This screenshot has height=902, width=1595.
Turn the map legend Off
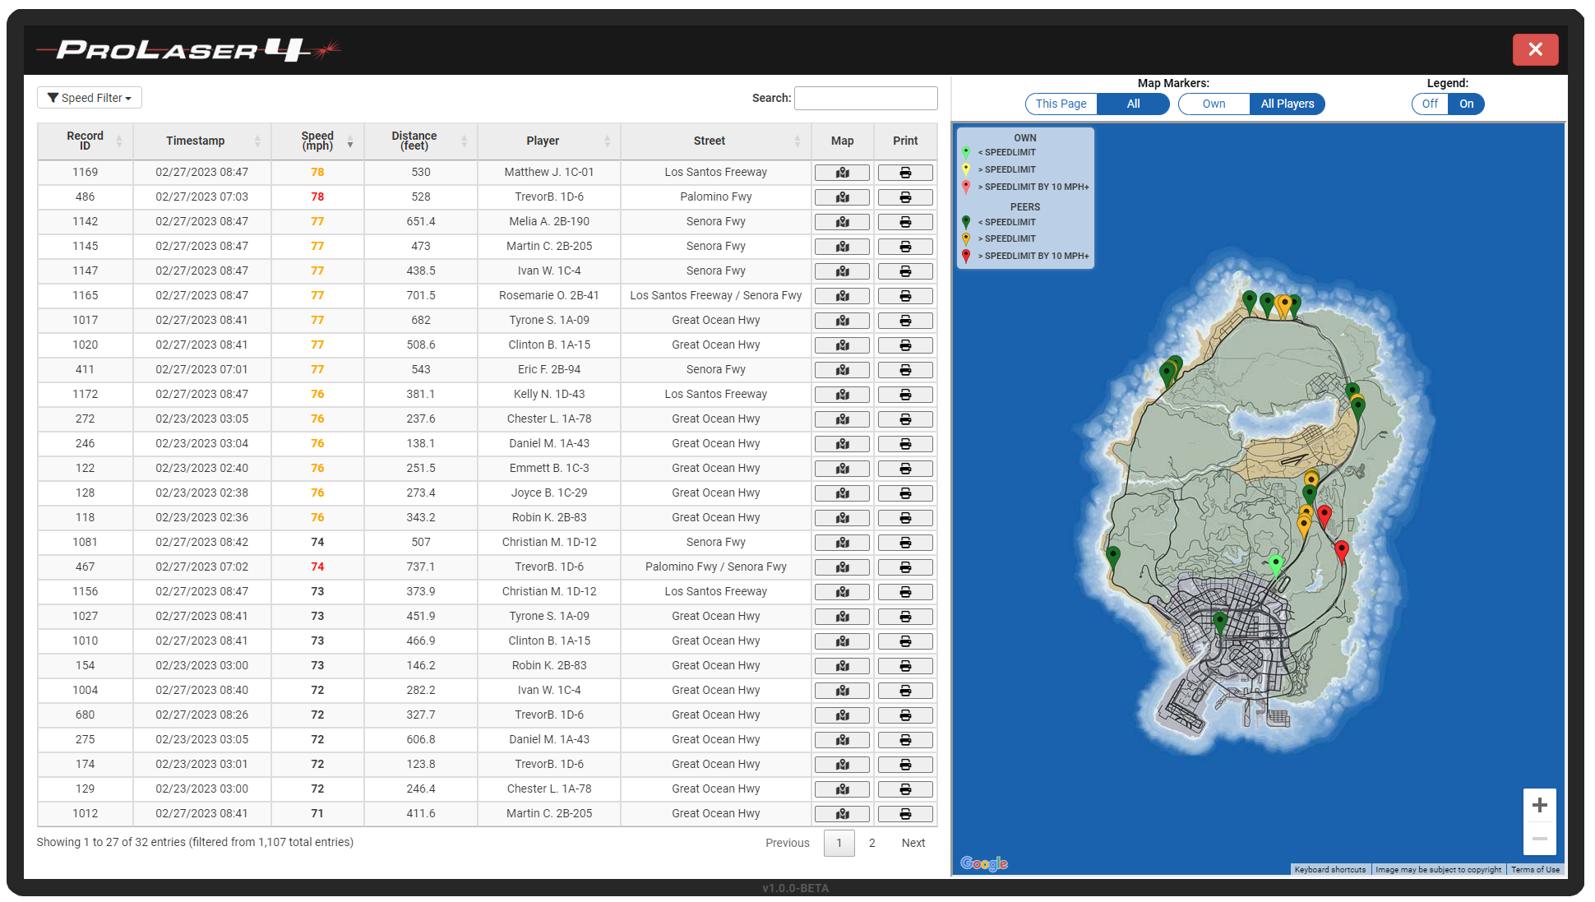click(1430, 104)
